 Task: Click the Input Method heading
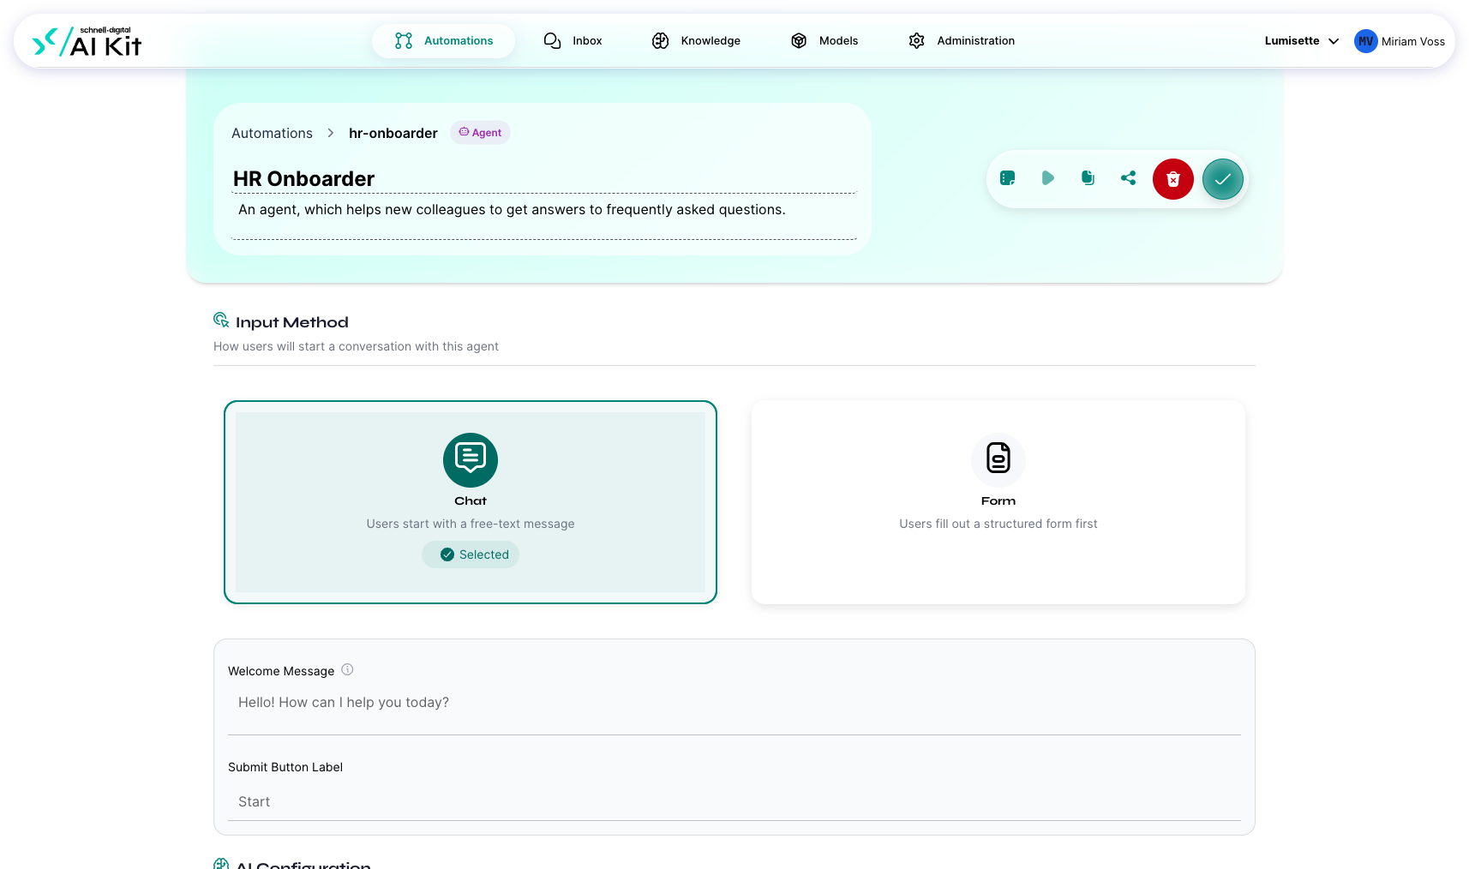pyautogui.click(x=292, y=322)
